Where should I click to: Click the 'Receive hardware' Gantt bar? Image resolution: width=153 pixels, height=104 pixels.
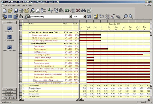pos(97,49)
